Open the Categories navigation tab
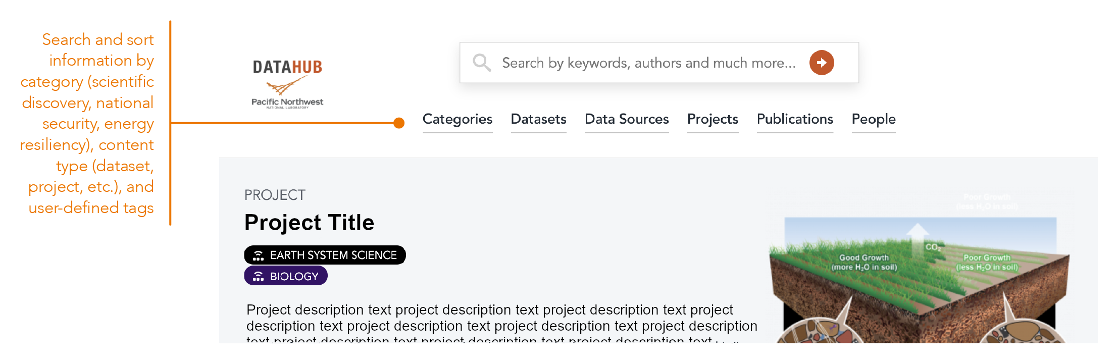Screen dimensions: 1117x362 click(x=457, y=119)
